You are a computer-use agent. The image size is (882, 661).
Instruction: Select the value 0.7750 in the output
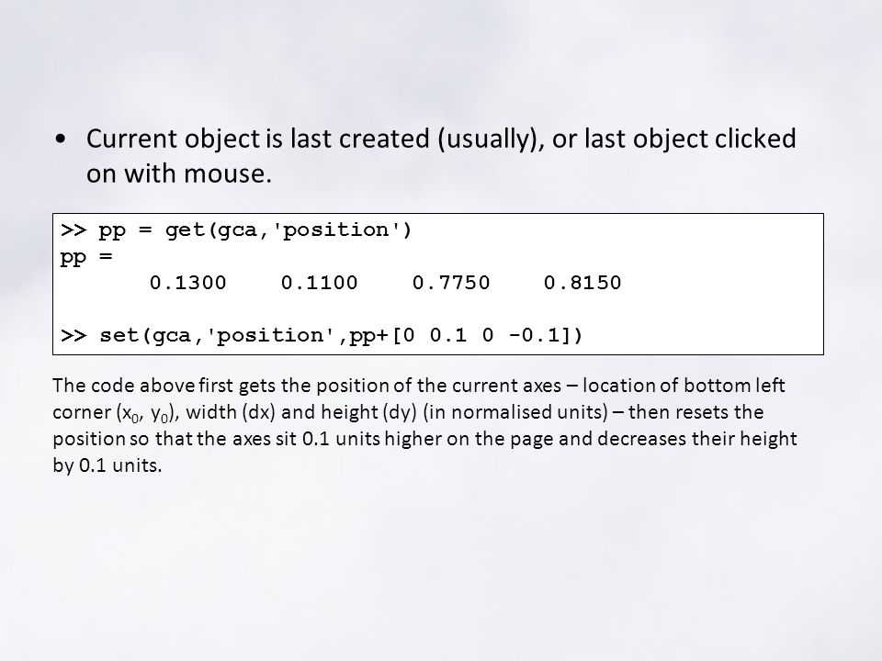[x=450, y=283]
